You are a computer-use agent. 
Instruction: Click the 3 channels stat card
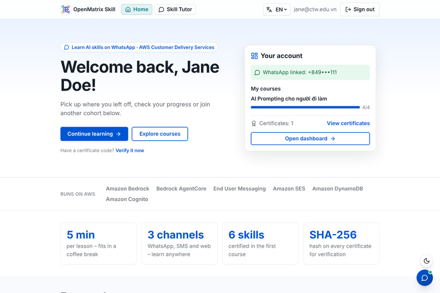coord(180,243)
